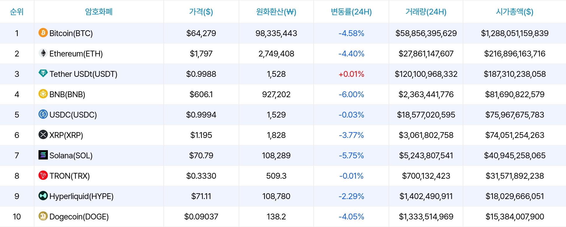Click the Hyperliquid logo icon
The width and height of the screenshot is (566, 227).
pyautogui.click(x=43, y=196)
